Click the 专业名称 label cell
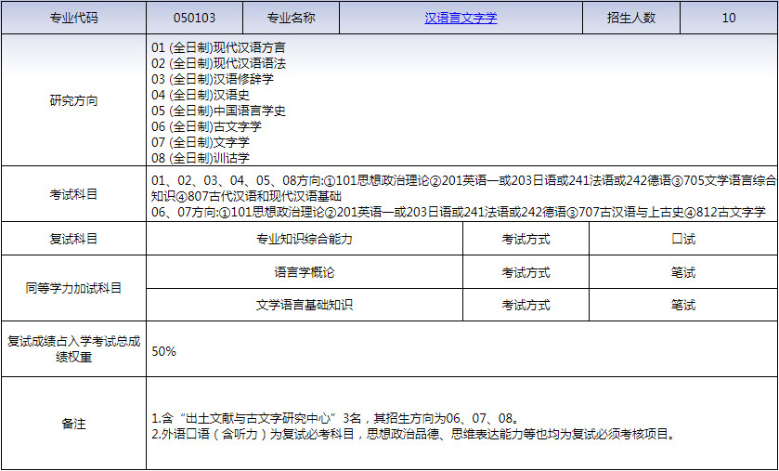779x471 pixels. tap(291, 18)
